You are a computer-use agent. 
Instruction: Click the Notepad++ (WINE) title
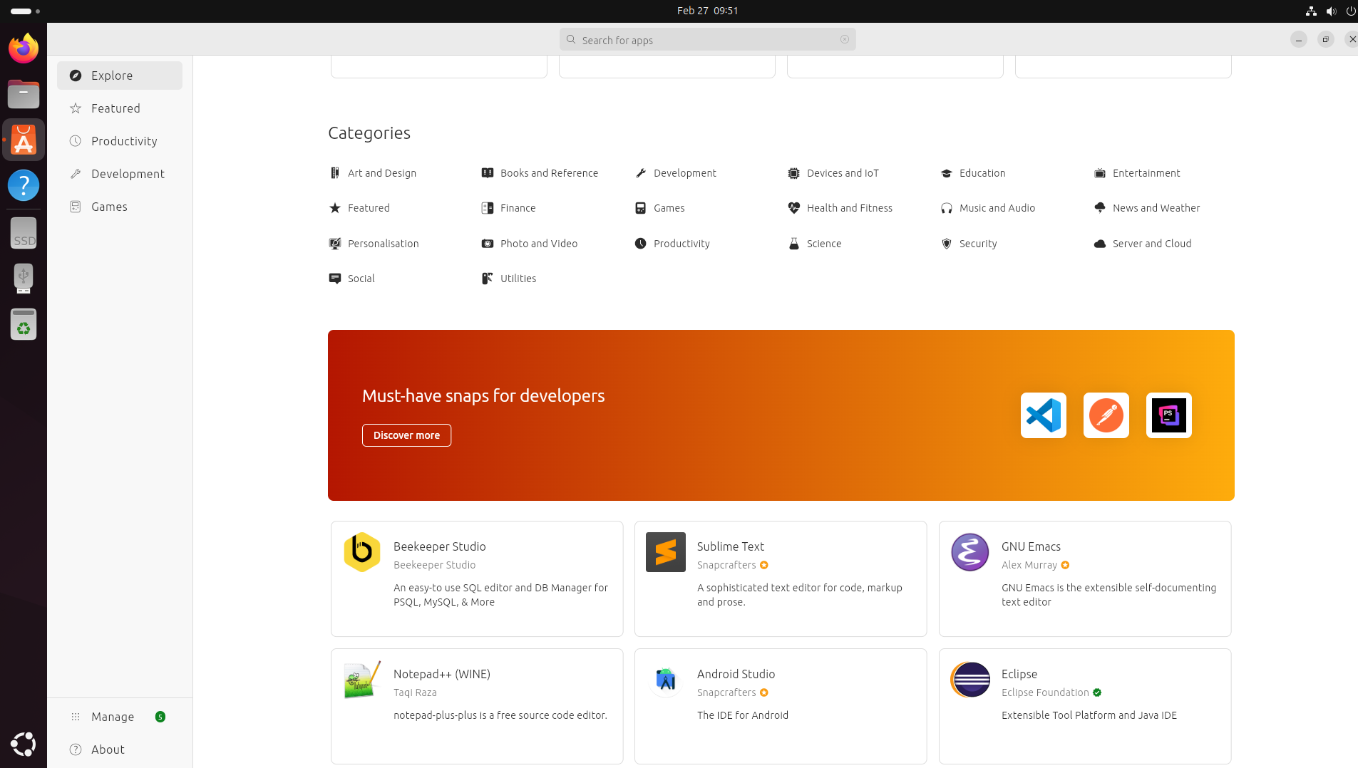tap(442, 674)
